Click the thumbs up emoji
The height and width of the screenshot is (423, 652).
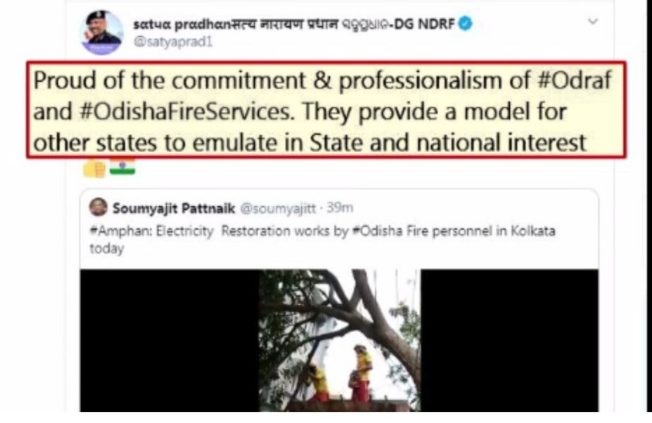[94, 169]
